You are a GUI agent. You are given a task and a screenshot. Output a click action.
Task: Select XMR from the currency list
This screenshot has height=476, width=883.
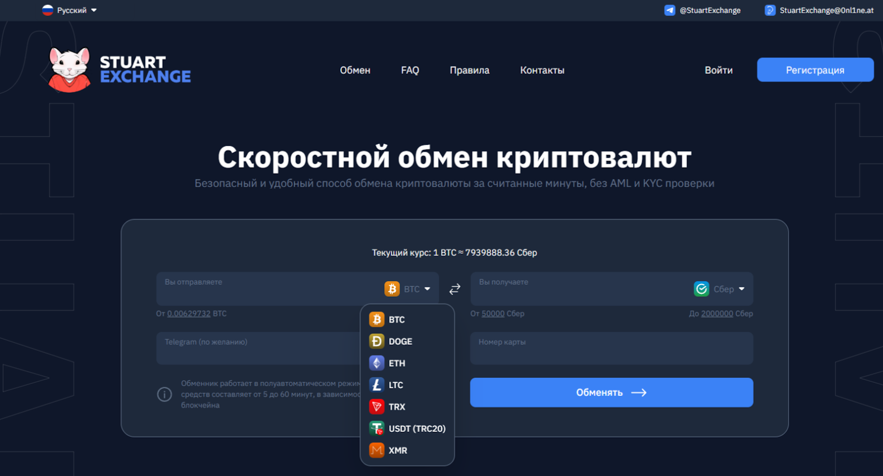point(407,450)
